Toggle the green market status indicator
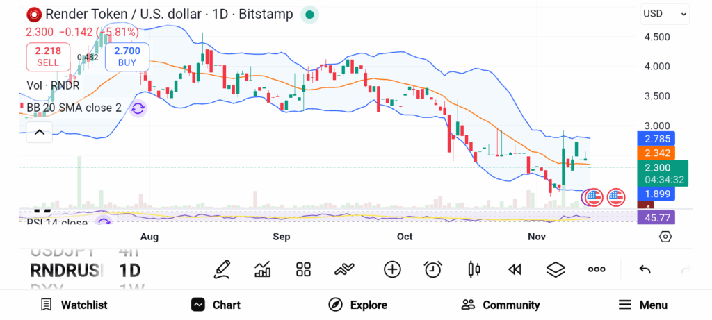 (x=309, y=14)
